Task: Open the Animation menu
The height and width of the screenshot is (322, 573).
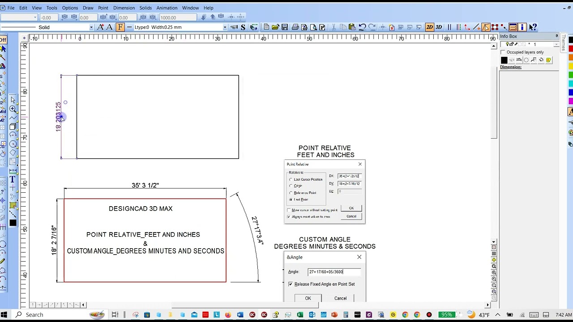Action: click(x=167, y=8)
